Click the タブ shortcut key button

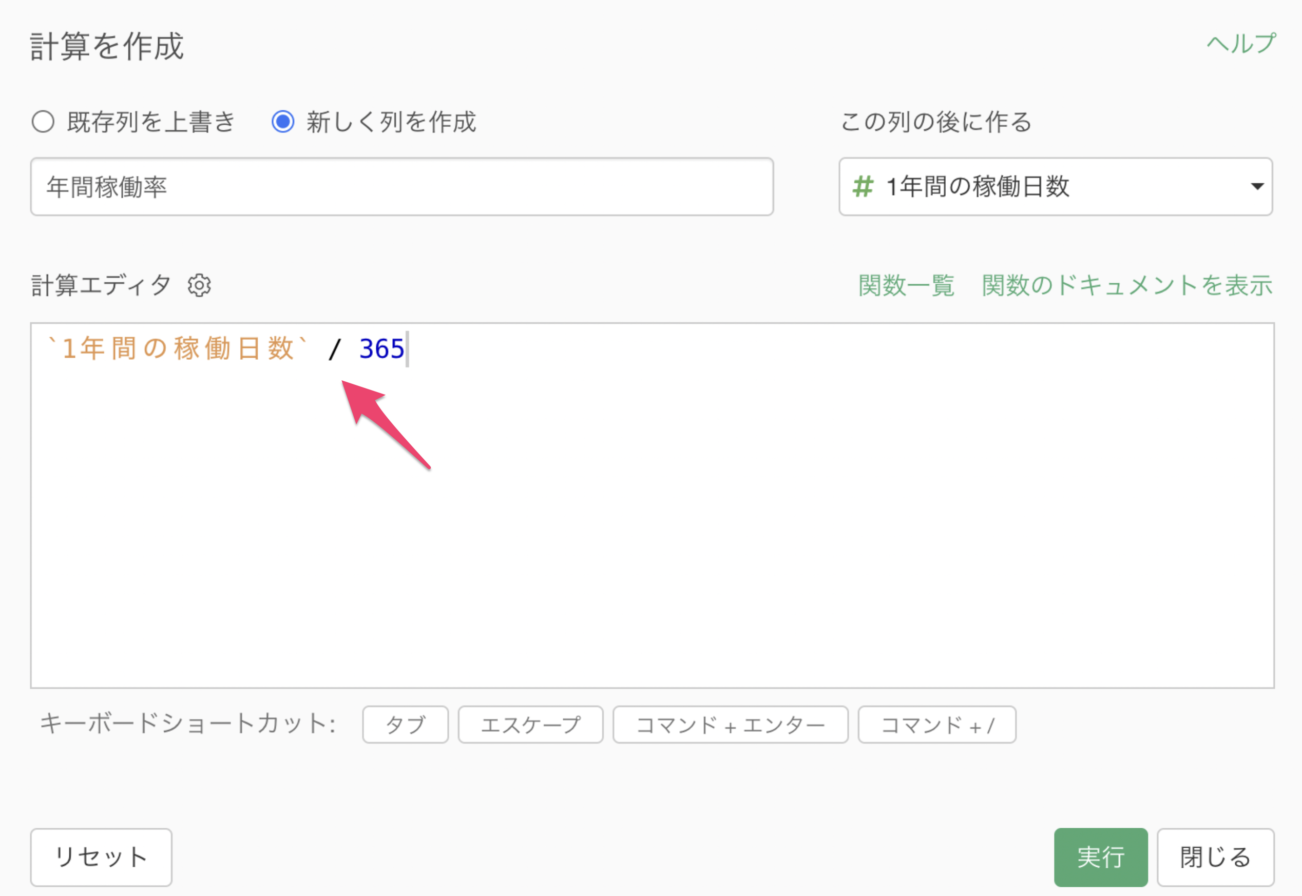pos(405,724)
